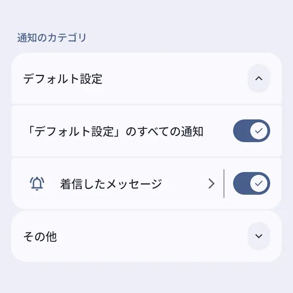This screenshot has height=293, width=293.
Task: Click the blue track of すべての通知 switch
Action: click(242, 131)
